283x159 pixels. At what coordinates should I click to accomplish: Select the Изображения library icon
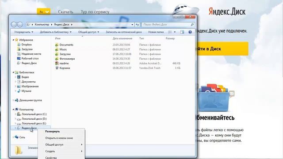coord(19,87)
